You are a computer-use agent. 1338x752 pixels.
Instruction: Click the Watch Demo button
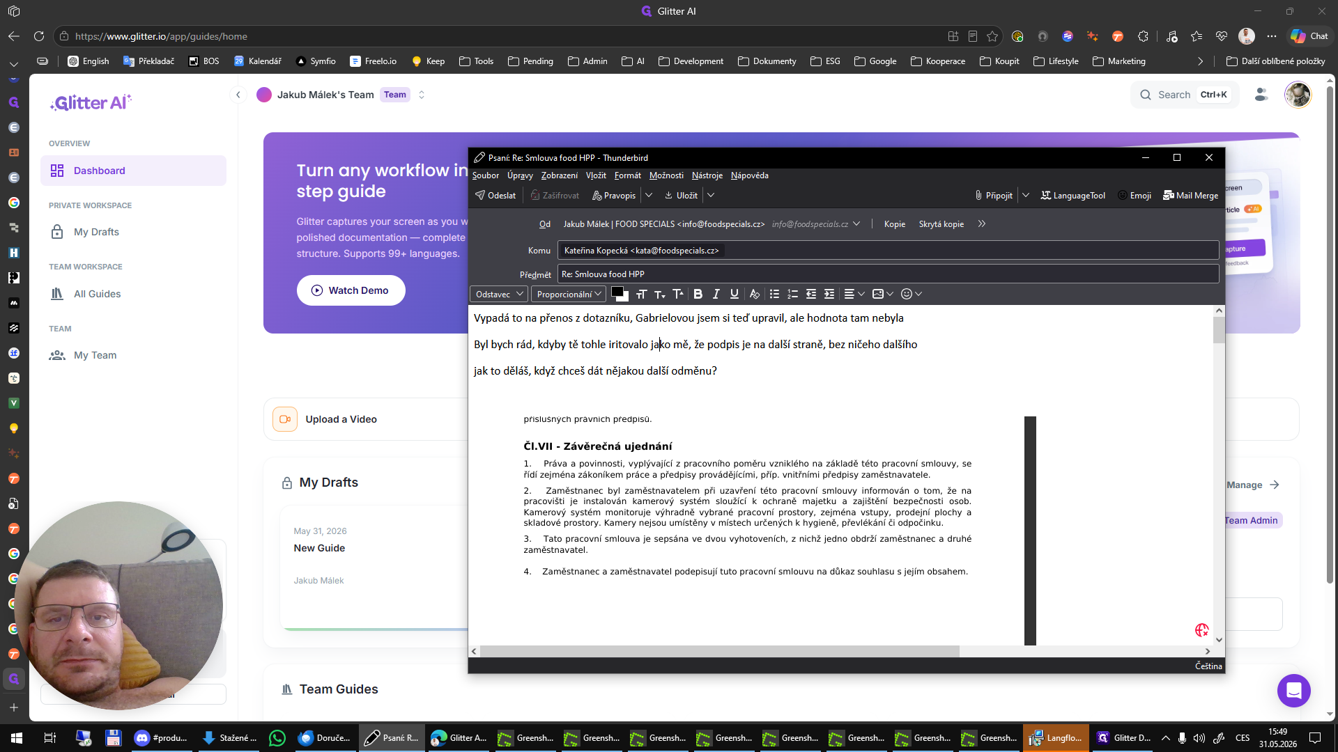click(x=351, y=290)
